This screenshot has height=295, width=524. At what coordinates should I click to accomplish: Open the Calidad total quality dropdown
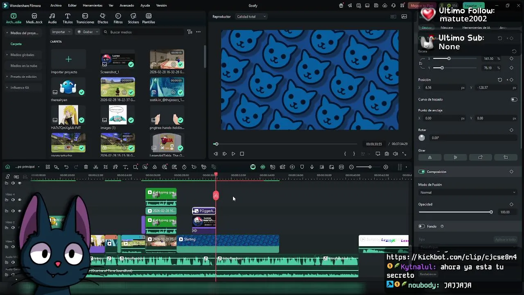click(251, 17)
